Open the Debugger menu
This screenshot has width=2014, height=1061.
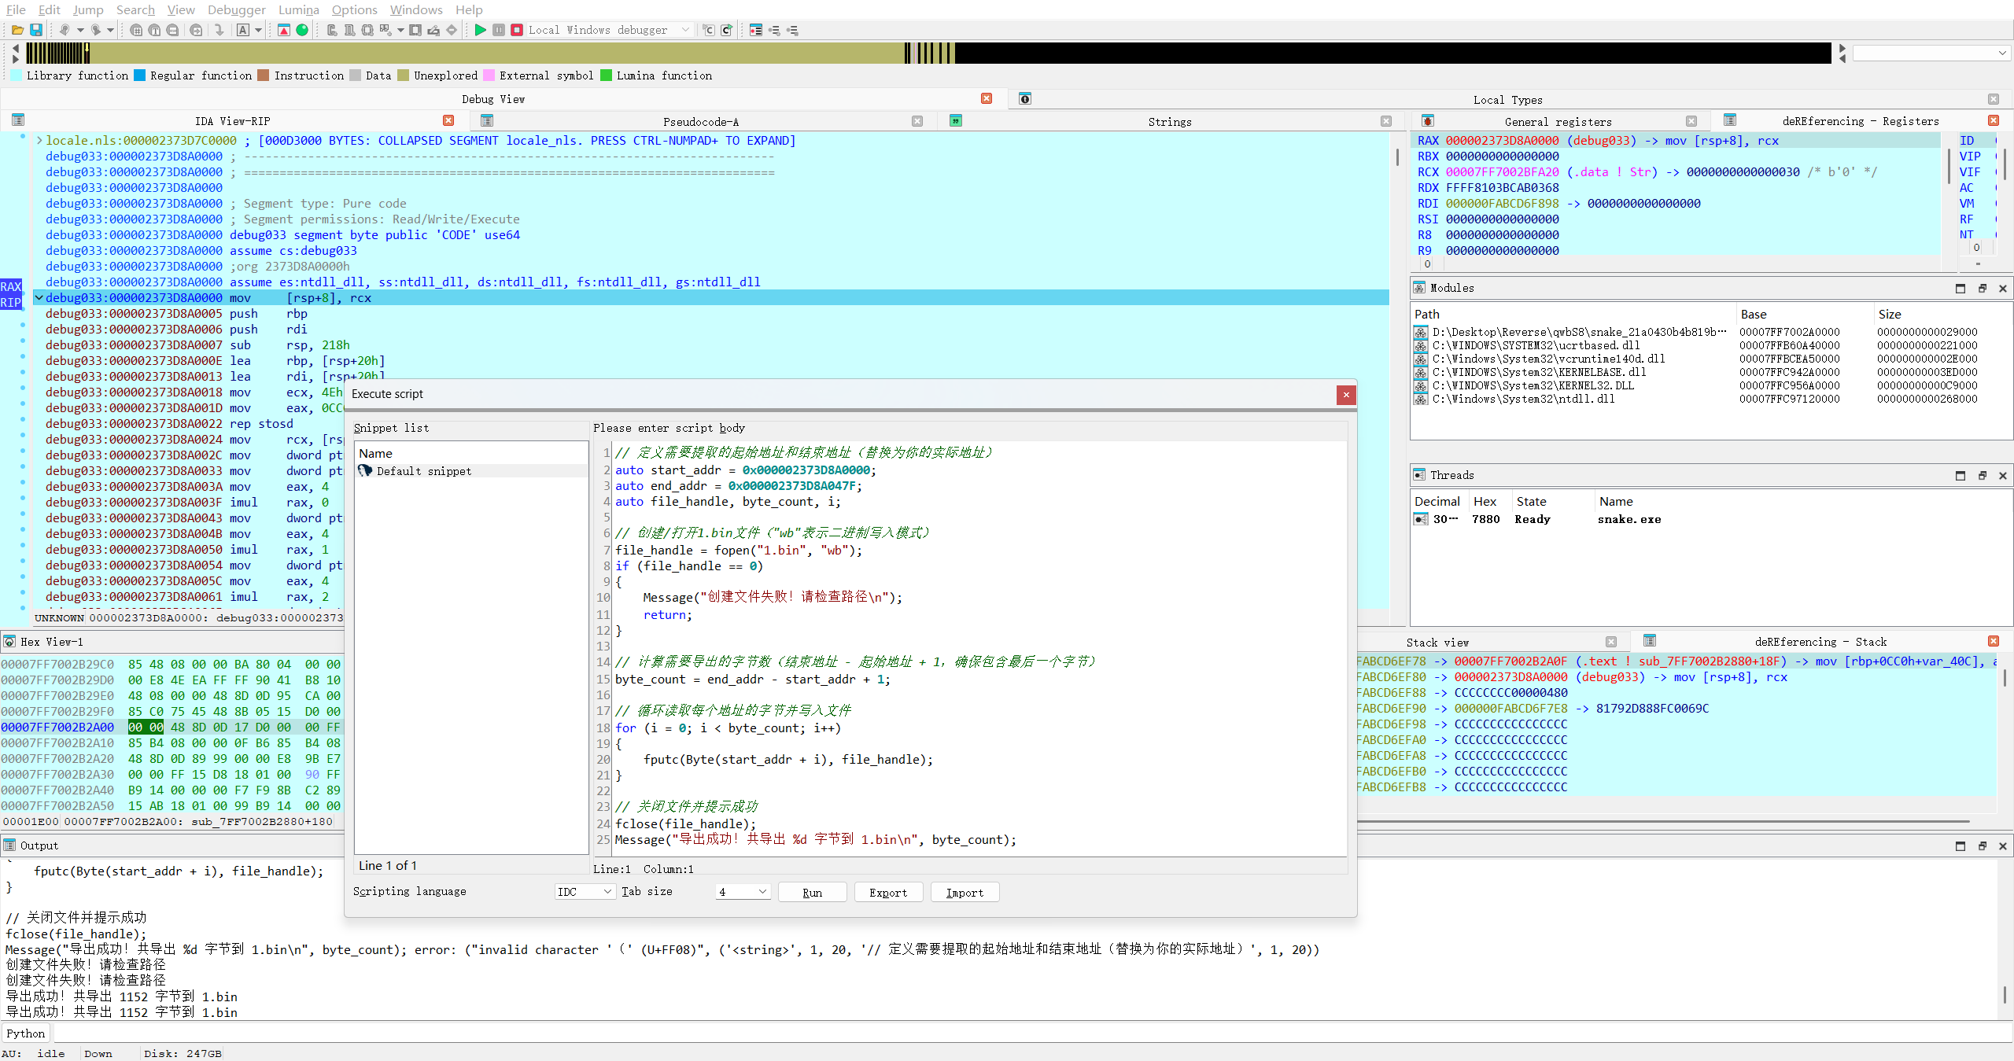[236, 9]
